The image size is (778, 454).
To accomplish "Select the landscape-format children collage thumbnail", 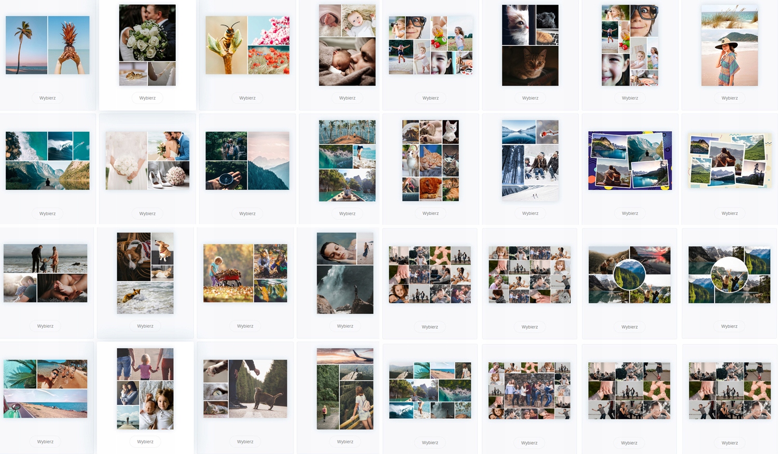I will point(430,45).
